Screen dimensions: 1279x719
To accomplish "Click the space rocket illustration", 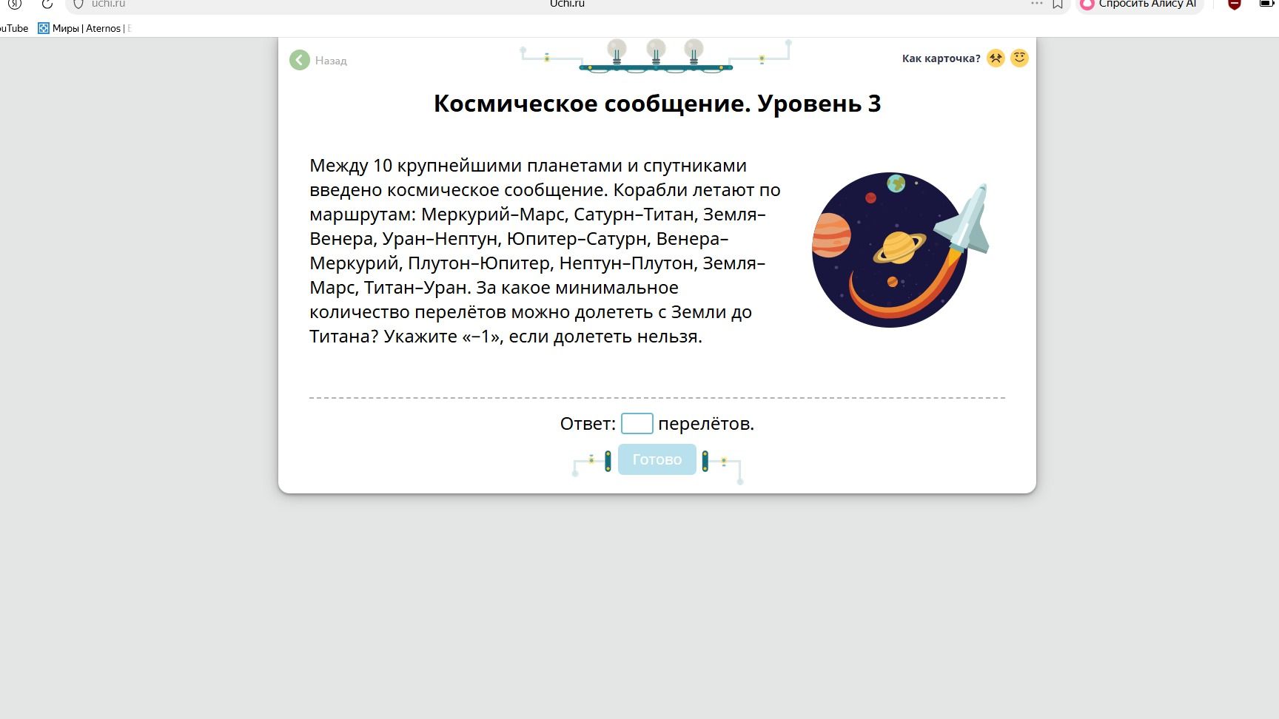I will [x=962, y=220].
